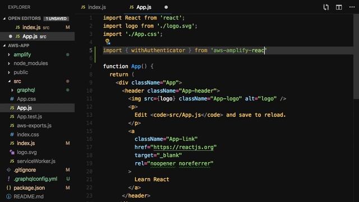Open the README.md file
The width and height of the screenshot is (359, 202).
[29, 196]
